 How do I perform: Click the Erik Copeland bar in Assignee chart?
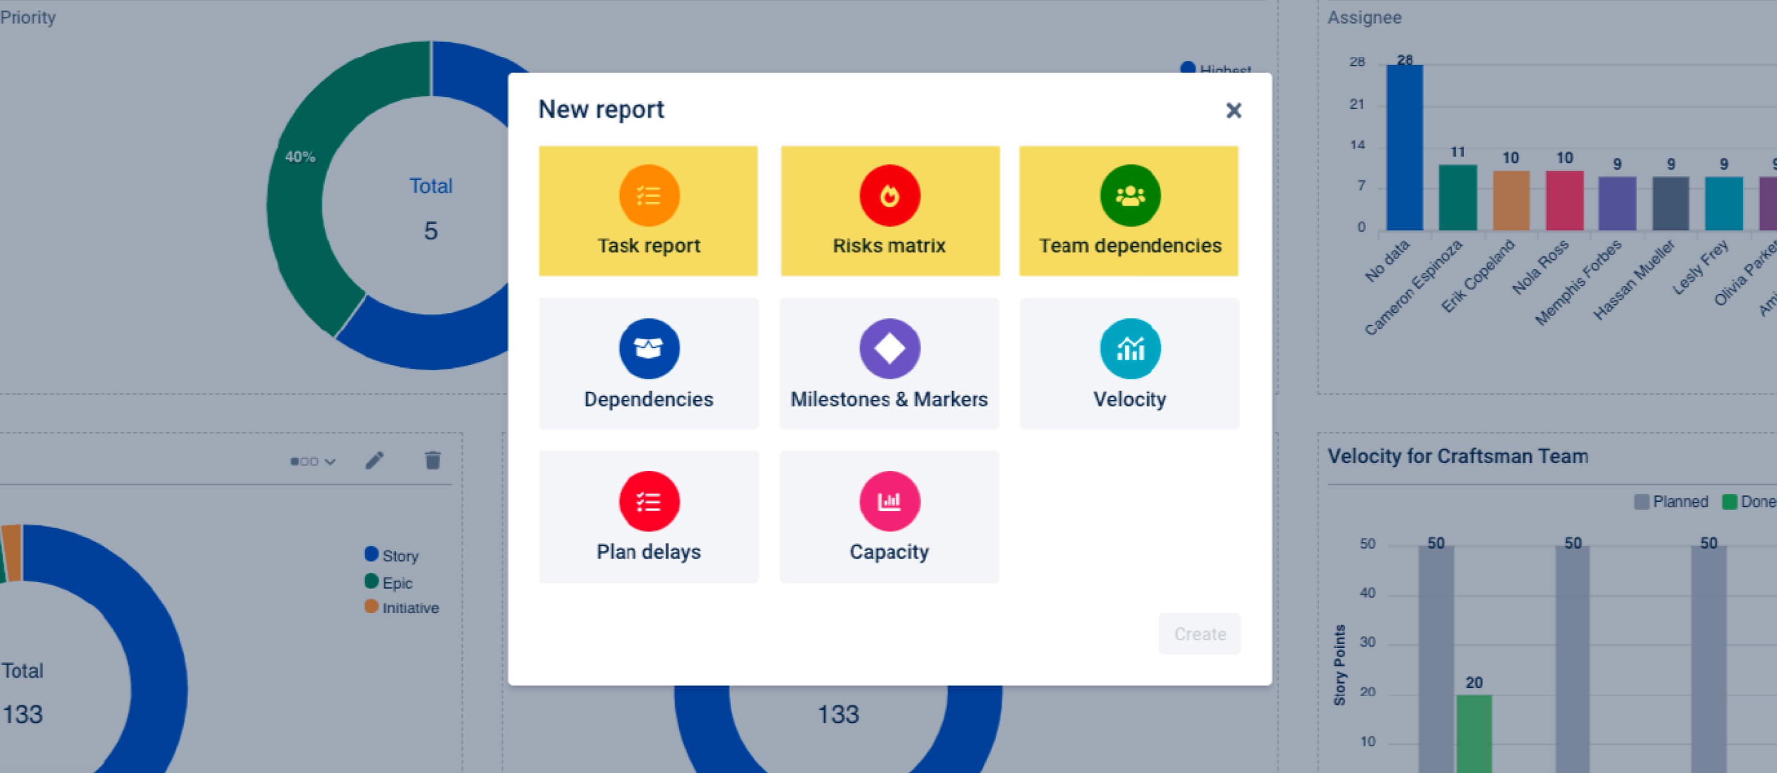point(1510,200)
